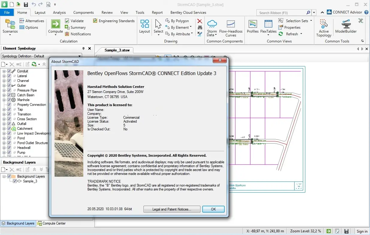Click the blue Help question mark icon
Screen dimensions: 370x235
[366, 12]
